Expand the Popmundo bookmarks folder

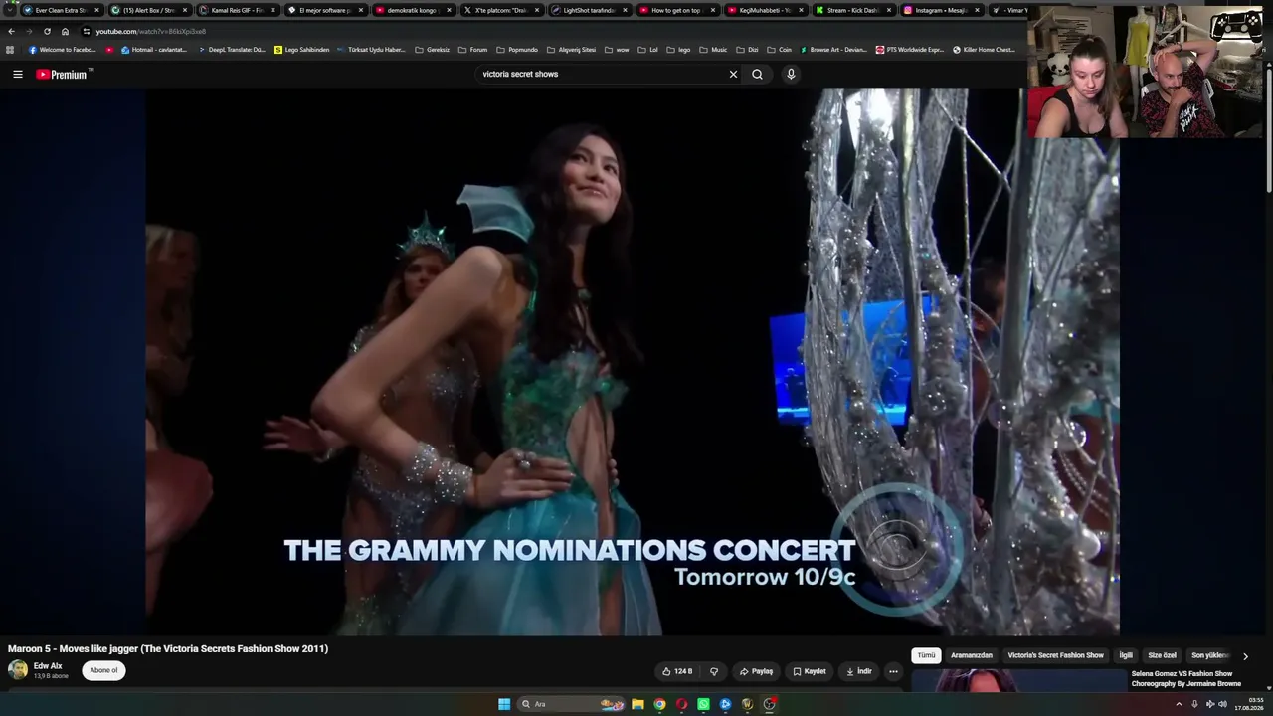(516, 50)
